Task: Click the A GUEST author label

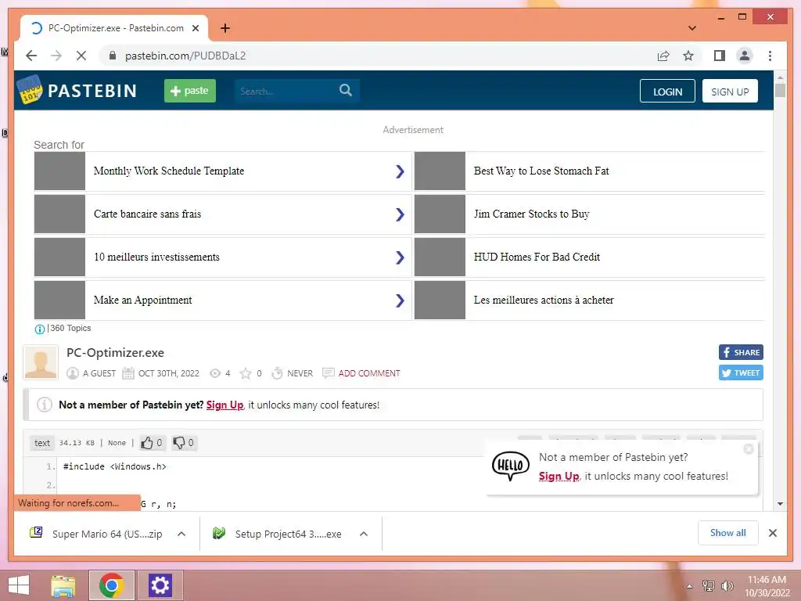Action: [x=99, y=373]
